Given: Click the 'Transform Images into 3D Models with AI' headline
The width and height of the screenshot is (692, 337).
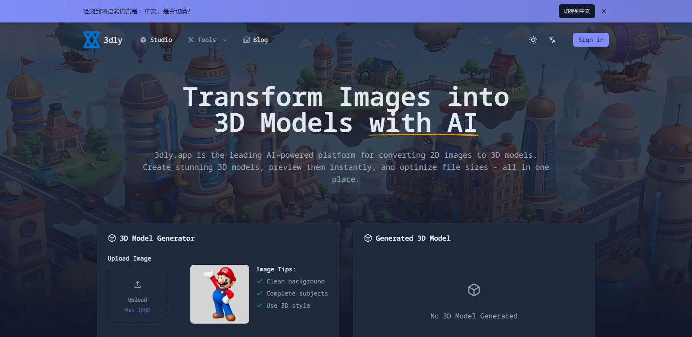Looking at the screenshot, I should tap(346, 110).
